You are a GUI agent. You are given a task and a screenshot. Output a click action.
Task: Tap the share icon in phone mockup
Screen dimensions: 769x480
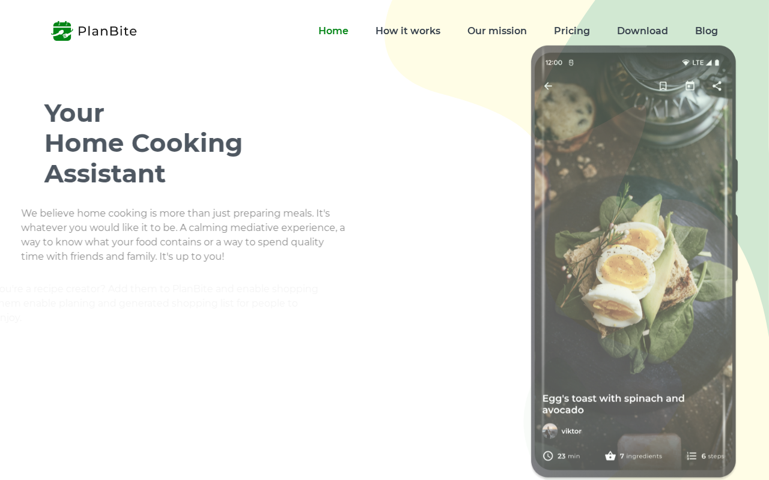(x=717, y=86)
